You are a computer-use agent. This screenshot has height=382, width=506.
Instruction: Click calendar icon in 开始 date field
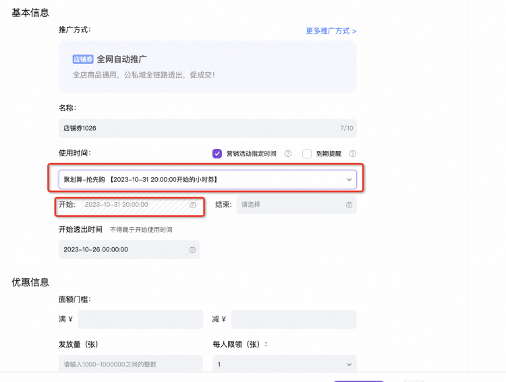click(193, 205)
